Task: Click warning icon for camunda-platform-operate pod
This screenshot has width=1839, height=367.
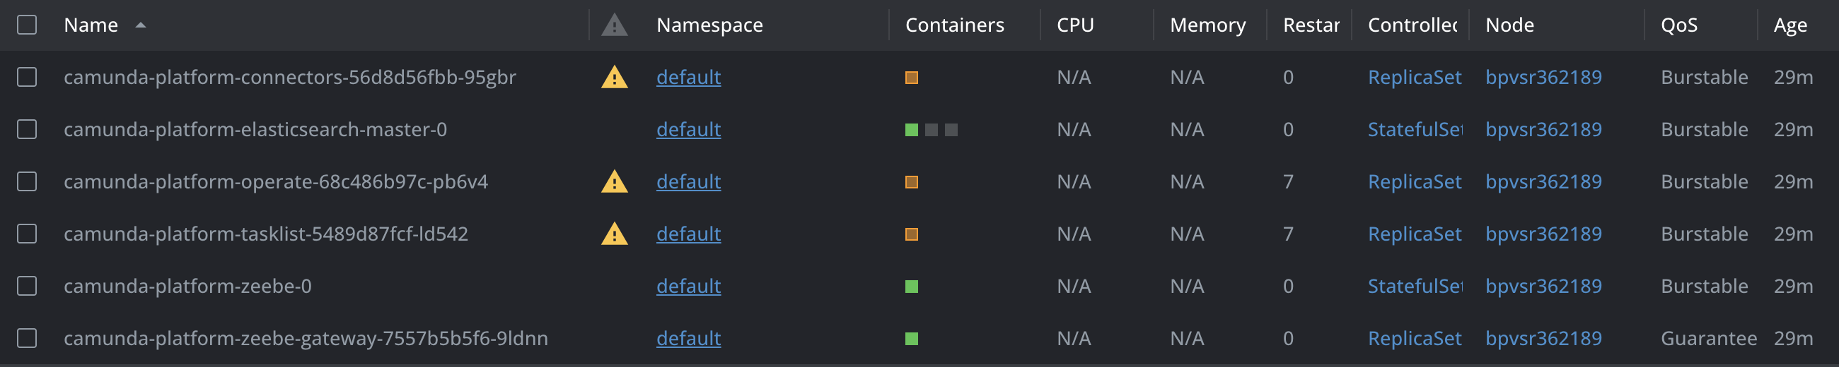Action: click(614, 181)
